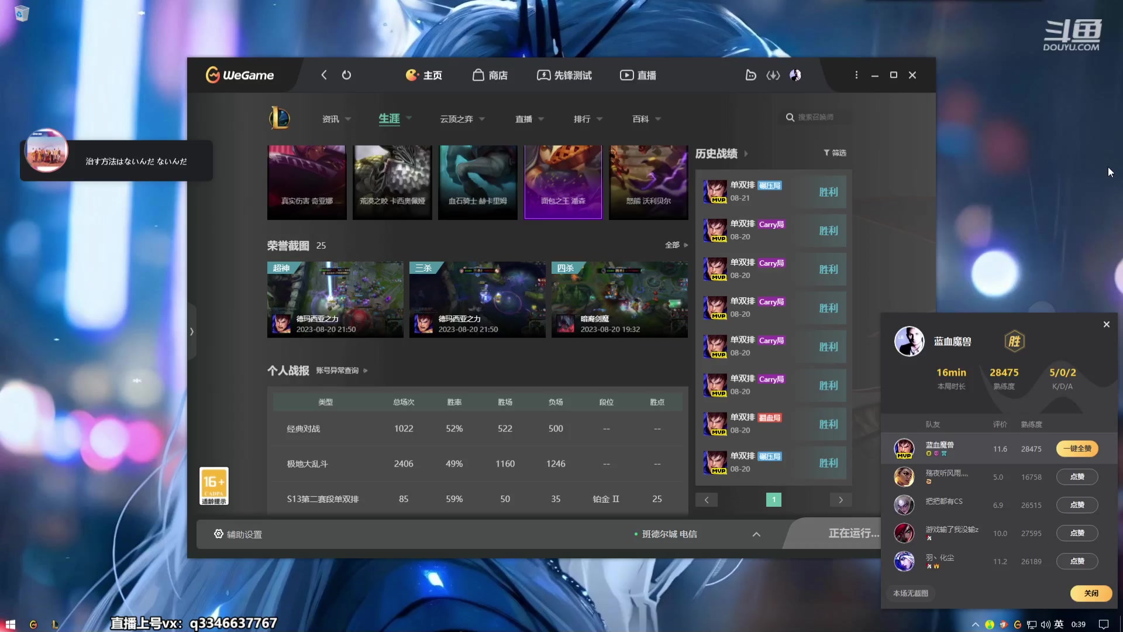Screen dimensions: 1123x632
Task: Click the chat folder icon in header
Action: (750, 75)
